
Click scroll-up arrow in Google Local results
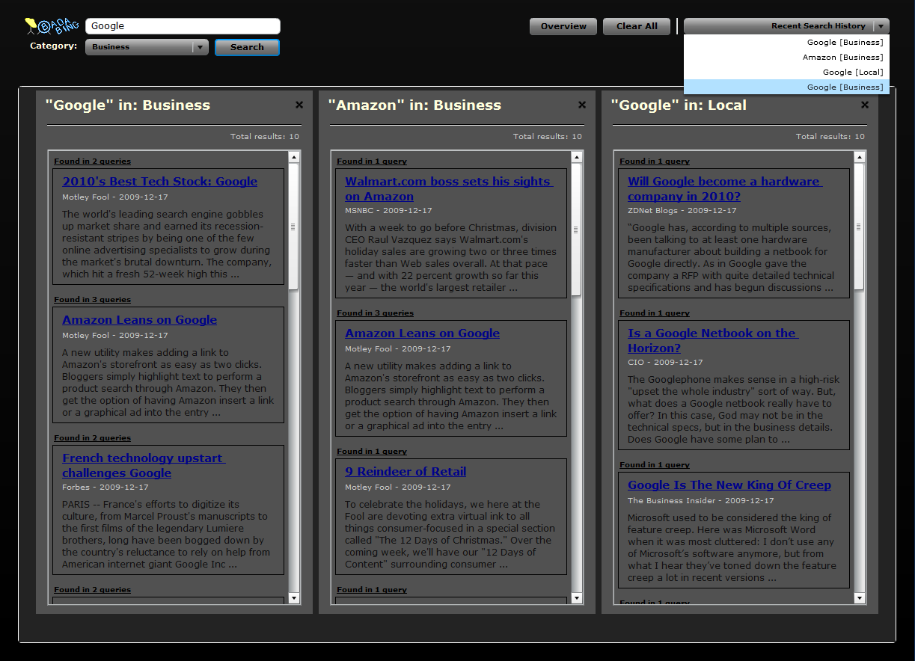859,157
